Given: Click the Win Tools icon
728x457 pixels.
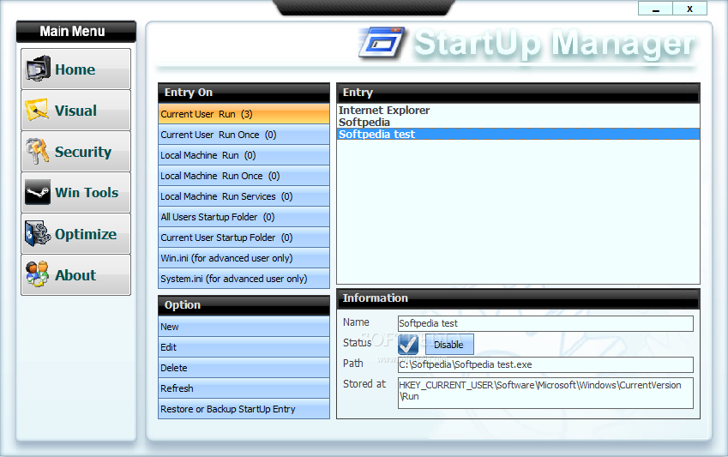Looking at the screenshot, I should coord(38,192).
